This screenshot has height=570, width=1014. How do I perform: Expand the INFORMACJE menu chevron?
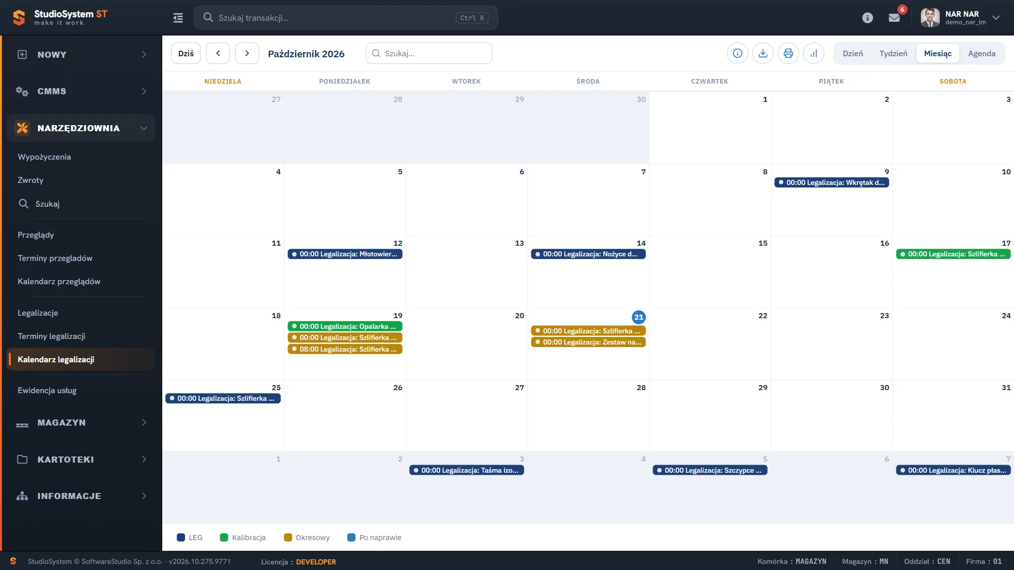pyautogui.click(x=144, y=496)
